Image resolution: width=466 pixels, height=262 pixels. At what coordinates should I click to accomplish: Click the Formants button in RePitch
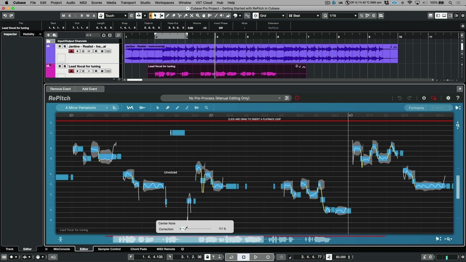(x=416, y=108)
